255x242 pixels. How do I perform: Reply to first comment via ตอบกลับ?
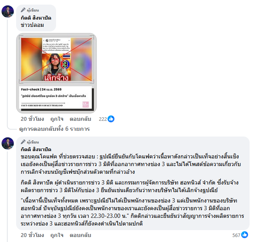pyautogui.click(x=80, y=119)
